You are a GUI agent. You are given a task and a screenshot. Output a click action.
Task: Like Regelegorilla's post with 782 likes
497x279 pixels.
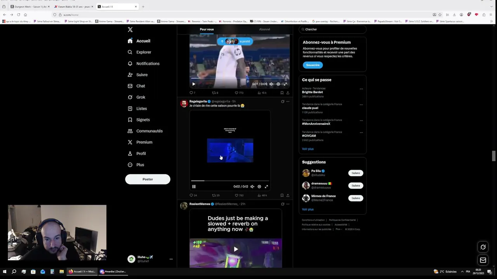click(239, 195)
